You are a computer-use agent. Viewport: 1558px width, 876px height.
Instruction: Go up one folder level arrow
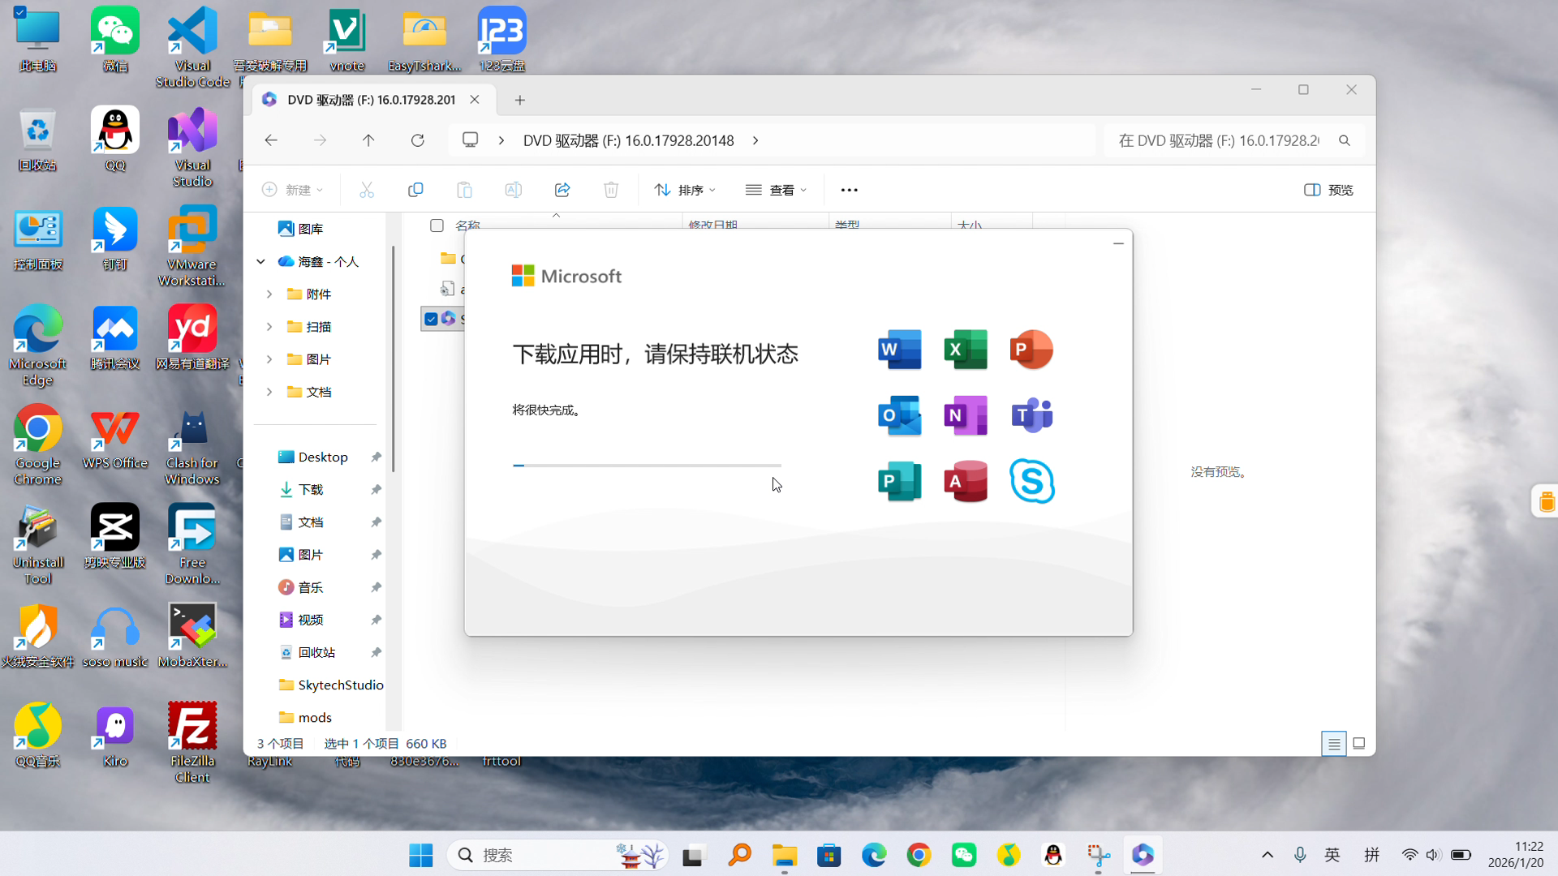[x=368, y=140]
